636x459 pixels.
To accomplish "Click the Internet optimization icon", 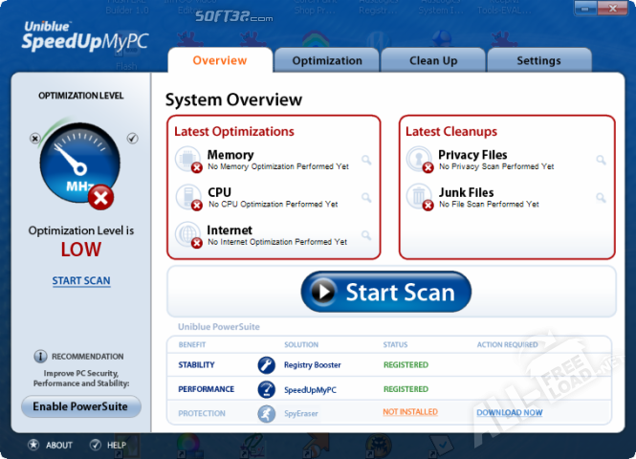I will point(188,234).
